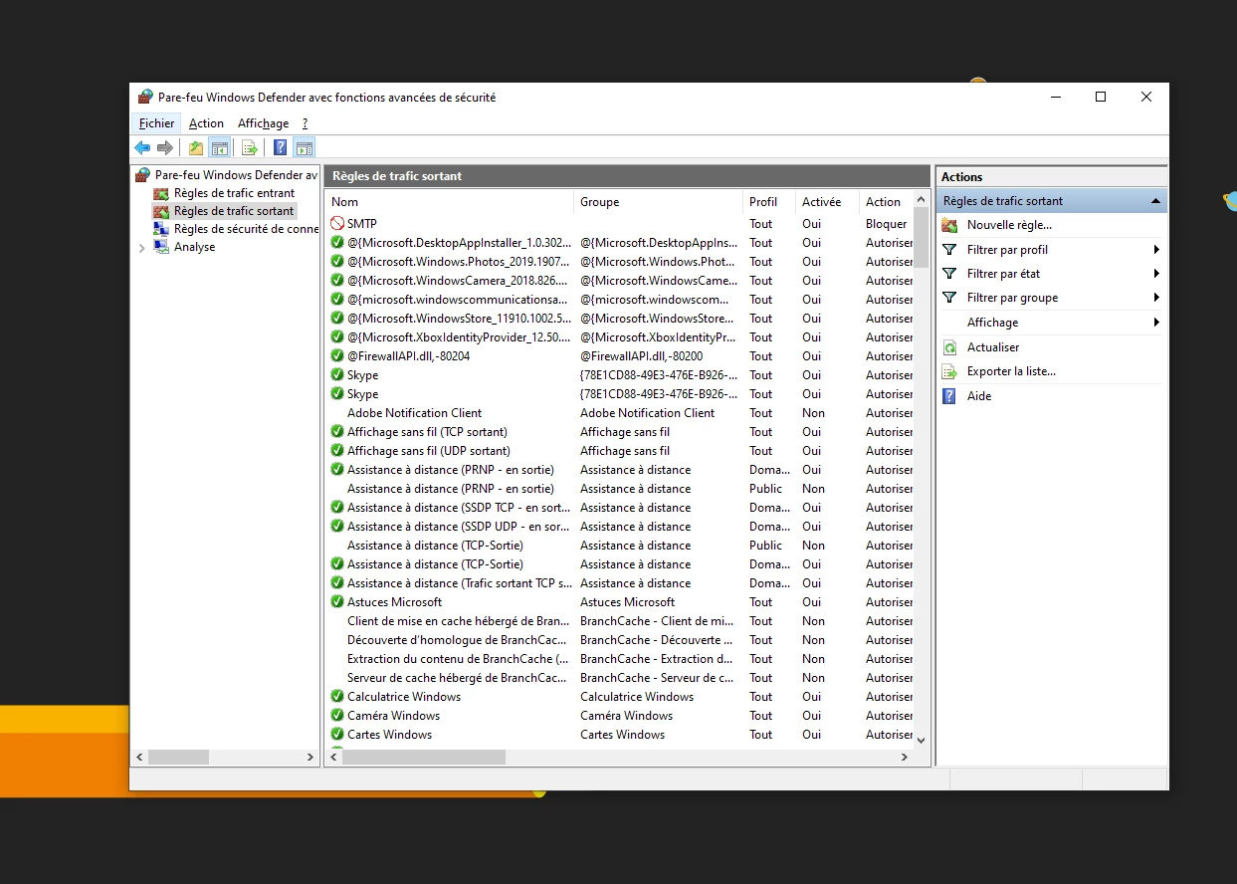1237x884 pixels.
Task: Open the Filtrer par groupe submenu arrow
Action: pos(1156,298)
